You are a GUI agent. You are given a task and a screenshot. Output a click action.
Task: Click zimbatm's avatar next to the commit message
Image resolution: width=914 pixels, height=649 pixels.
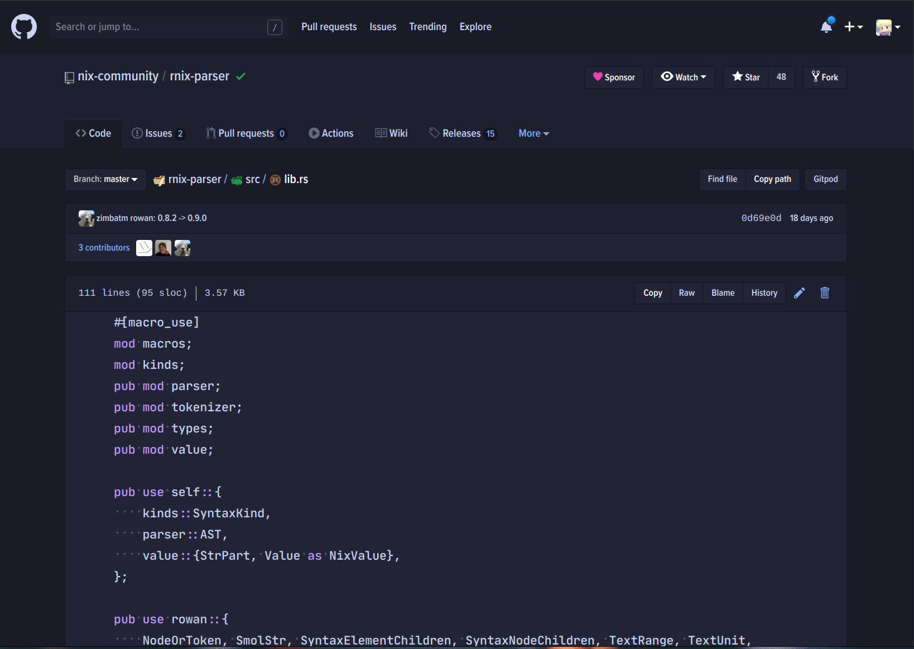pyautogui.click(x=86, y=218)
